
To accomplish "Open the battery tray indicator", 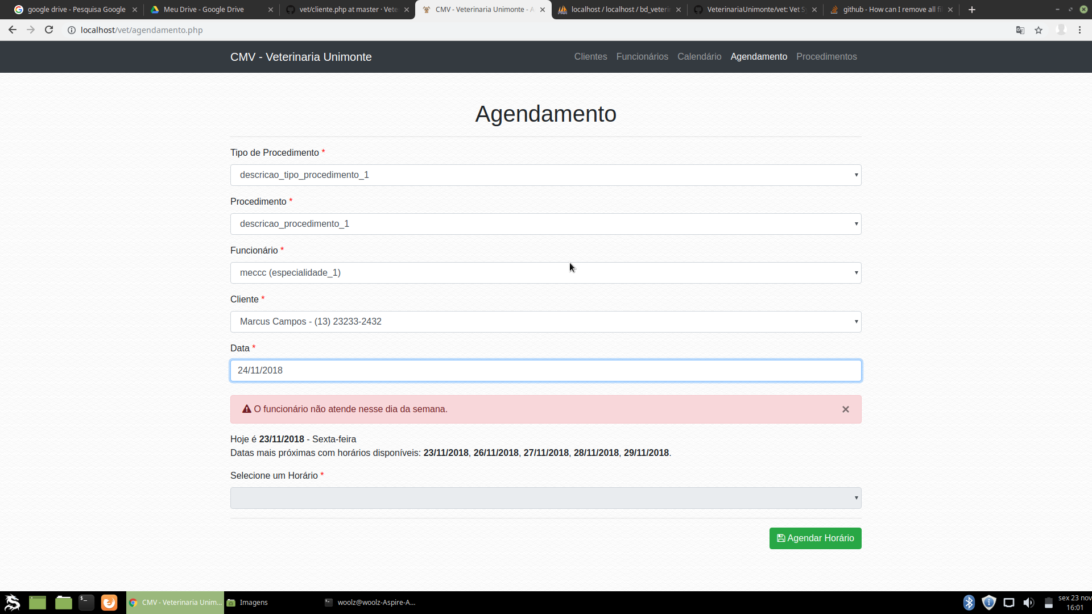I will point(1049,603).
